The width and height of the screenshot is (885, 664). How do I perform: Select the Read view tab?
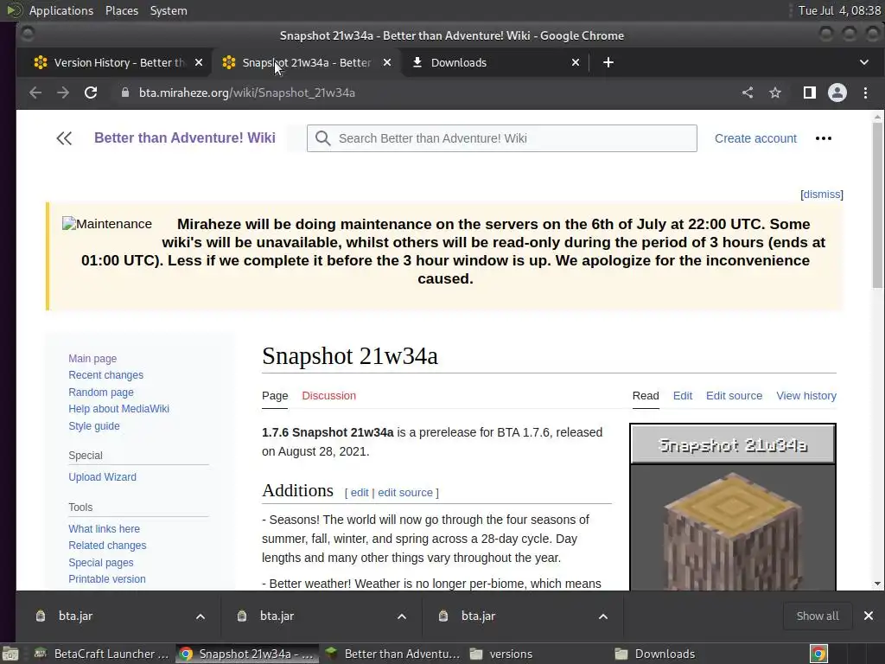click(x=646, y=396)
